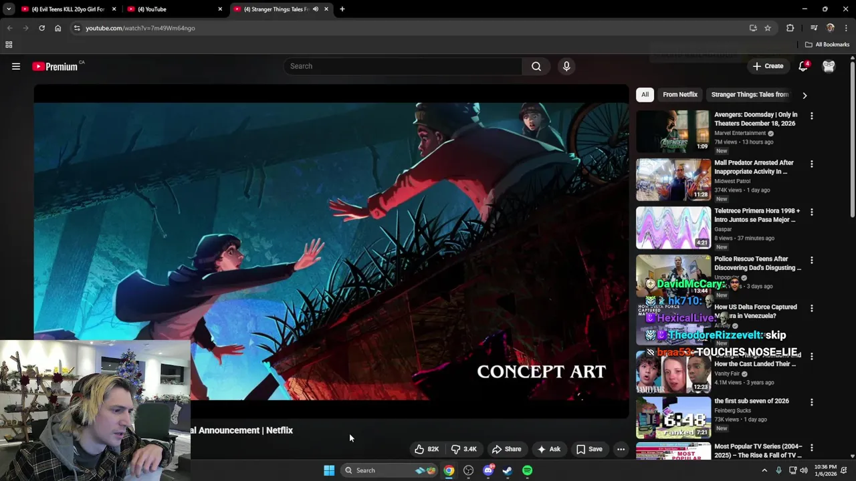Open a new browser tab
856x481 pixels.
342,9
